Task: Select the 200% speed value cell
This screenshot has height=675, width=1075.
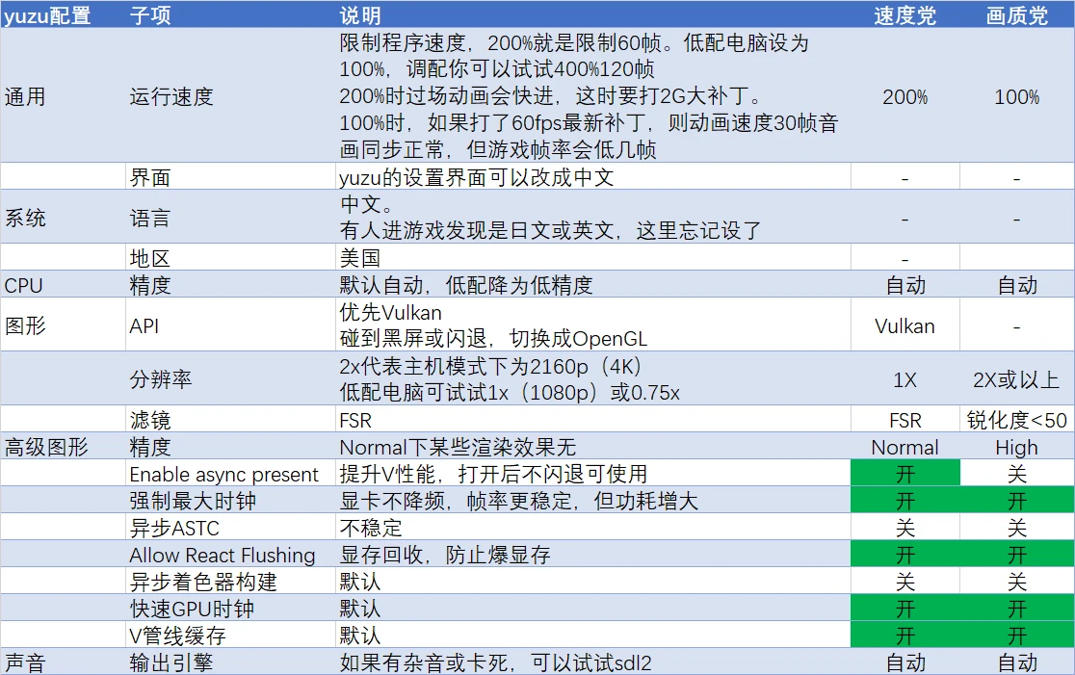Action: click(905, 96)
